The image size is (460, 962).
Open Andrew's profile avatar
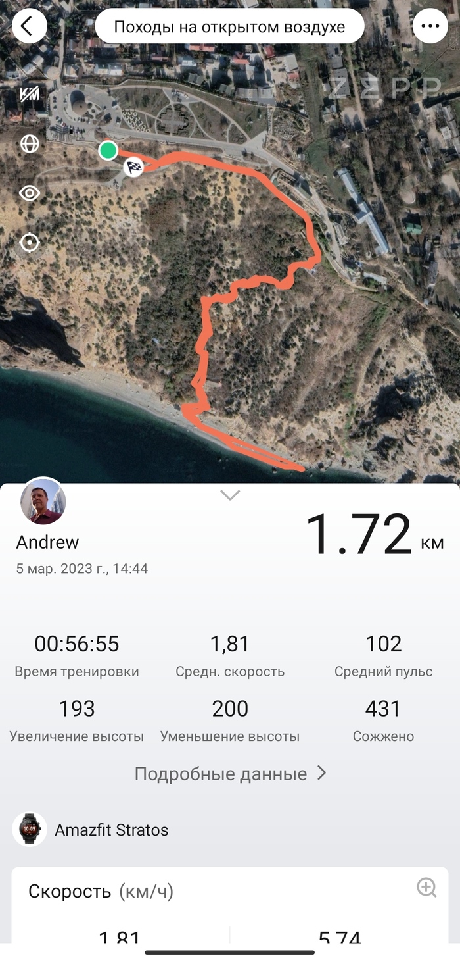pyautogui.click(x=43, y=501)
